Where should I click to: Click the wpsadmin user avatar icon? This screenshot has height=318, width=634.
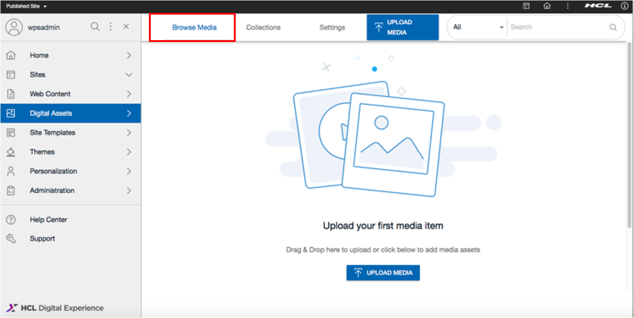point(14,27)
